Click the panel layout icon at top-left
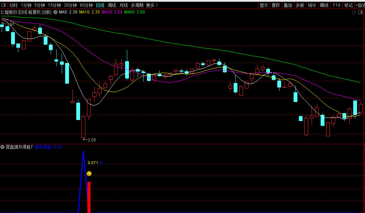 point(3,5)
